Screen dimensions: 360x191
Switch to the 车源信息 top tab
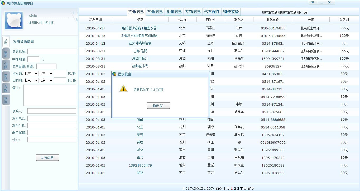155,12
